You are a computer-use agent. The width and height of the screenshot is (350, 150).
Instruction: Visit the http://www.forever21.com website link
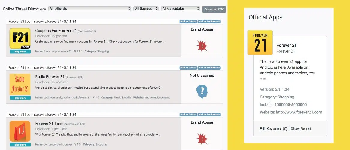[299, 112]
